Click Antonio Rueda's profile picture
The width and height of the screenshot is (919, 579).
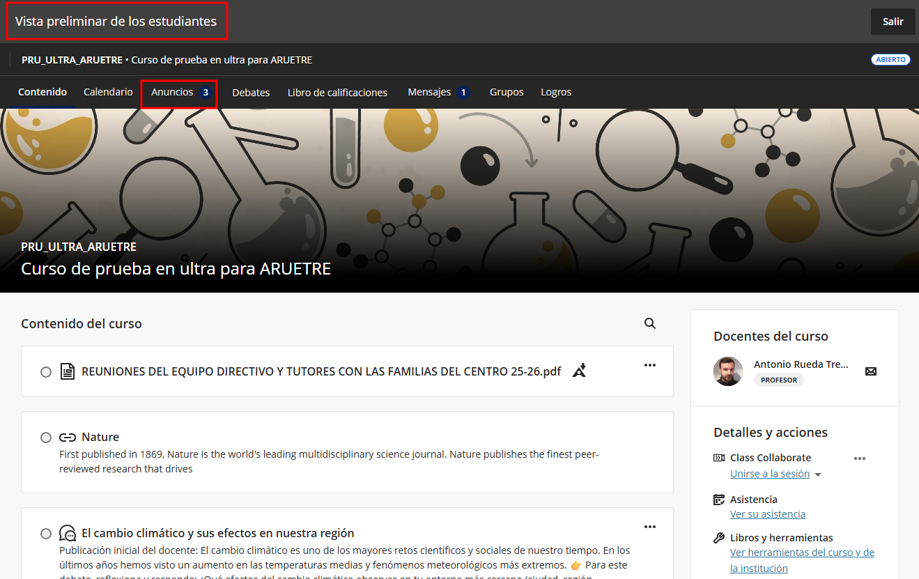click(x=728, y=371)
